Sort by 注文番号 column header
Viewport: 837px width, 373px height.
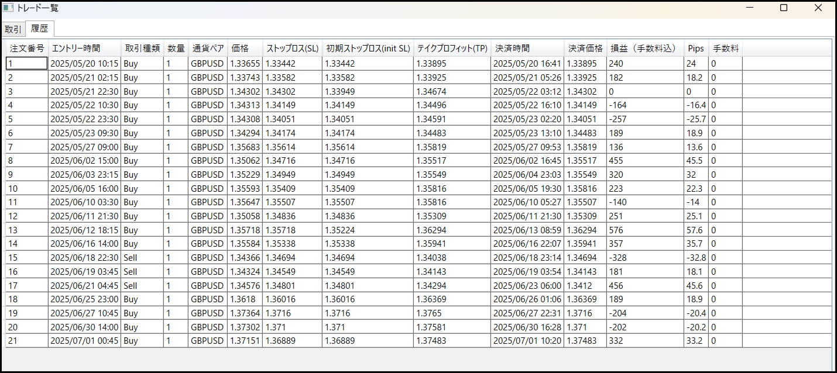(x=27, y=49)
